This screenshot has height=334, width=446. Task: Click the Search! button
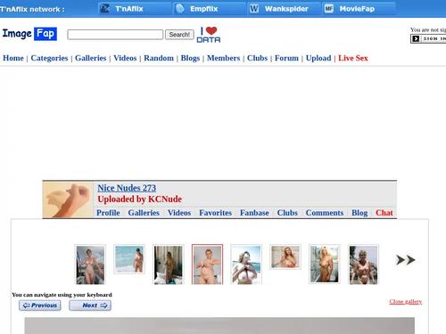point(179,35)
